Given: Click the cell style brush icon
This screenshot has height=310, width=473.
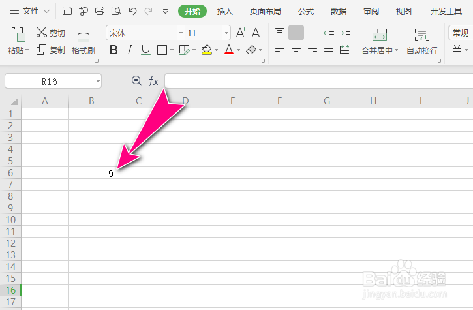Looking at the screenshot, I should tap(184, 50).
